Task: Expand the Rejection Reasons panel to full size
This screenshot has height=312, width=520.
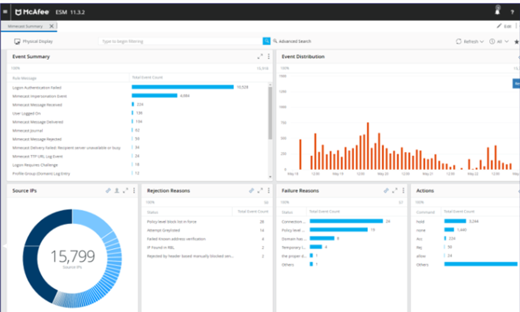Action: pos(260,191)
